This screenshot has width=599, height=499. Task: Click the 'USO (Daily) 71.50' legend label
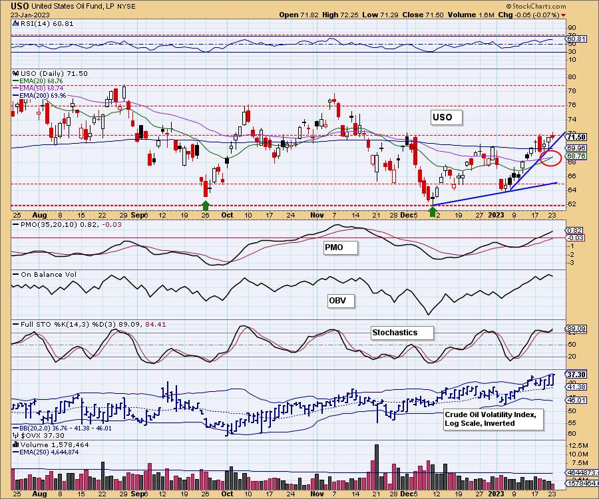tap(51, 73)
